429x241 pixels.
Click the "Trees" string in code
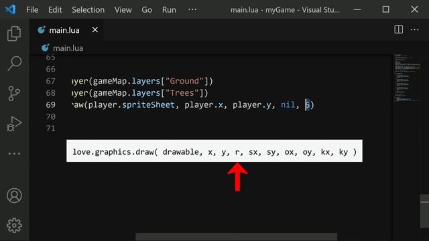182,93
